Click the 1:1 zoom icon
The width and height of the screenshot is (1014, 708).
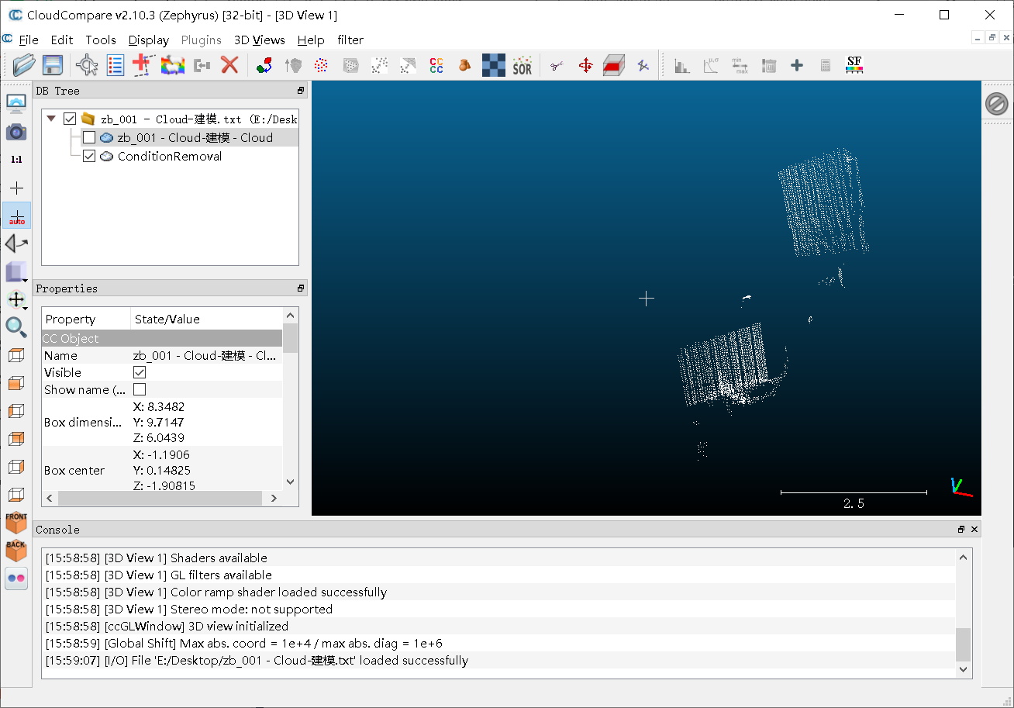coord(16,160)
